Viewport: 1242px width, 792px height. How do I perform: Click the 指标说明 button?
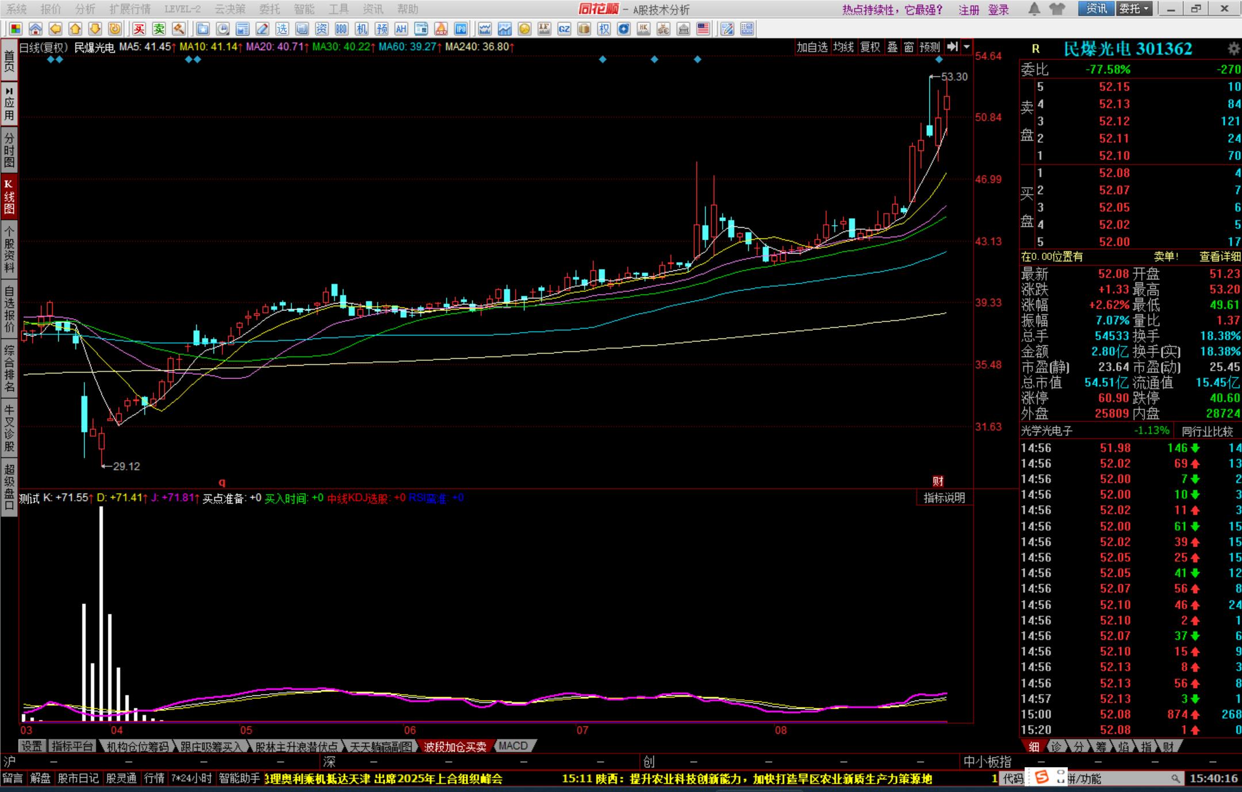pyautogui.click(x=944, y=498)
